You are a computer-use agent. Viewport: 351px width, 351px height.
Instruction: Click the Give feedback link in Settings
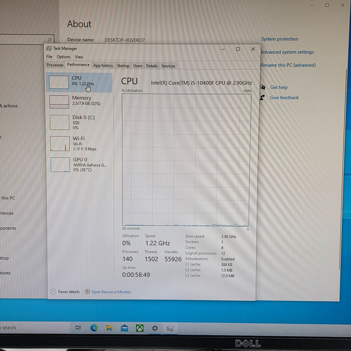[x=284, y=97]
